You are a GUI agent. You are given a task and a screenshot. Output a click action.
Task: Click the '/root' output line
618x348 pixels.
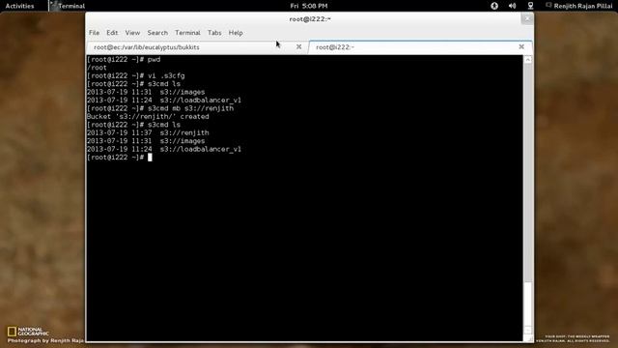(97, 68)
